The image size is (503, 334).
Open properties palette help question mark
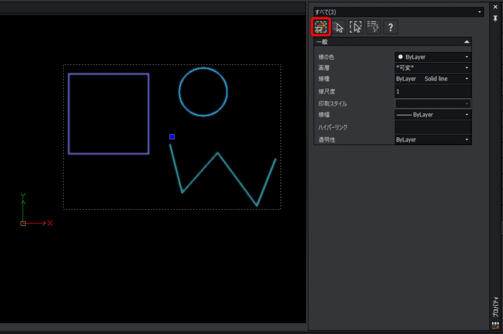pyautogui.click(x=391, y=27)
